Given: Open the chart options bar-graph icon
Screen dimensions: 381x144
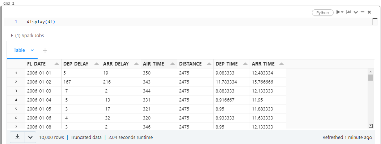Looking at the screenshot, I should pos(349,12).
